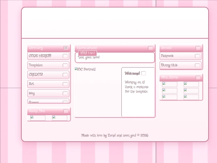Click the icon box in the Stamp_Box header

click(66, 111)
